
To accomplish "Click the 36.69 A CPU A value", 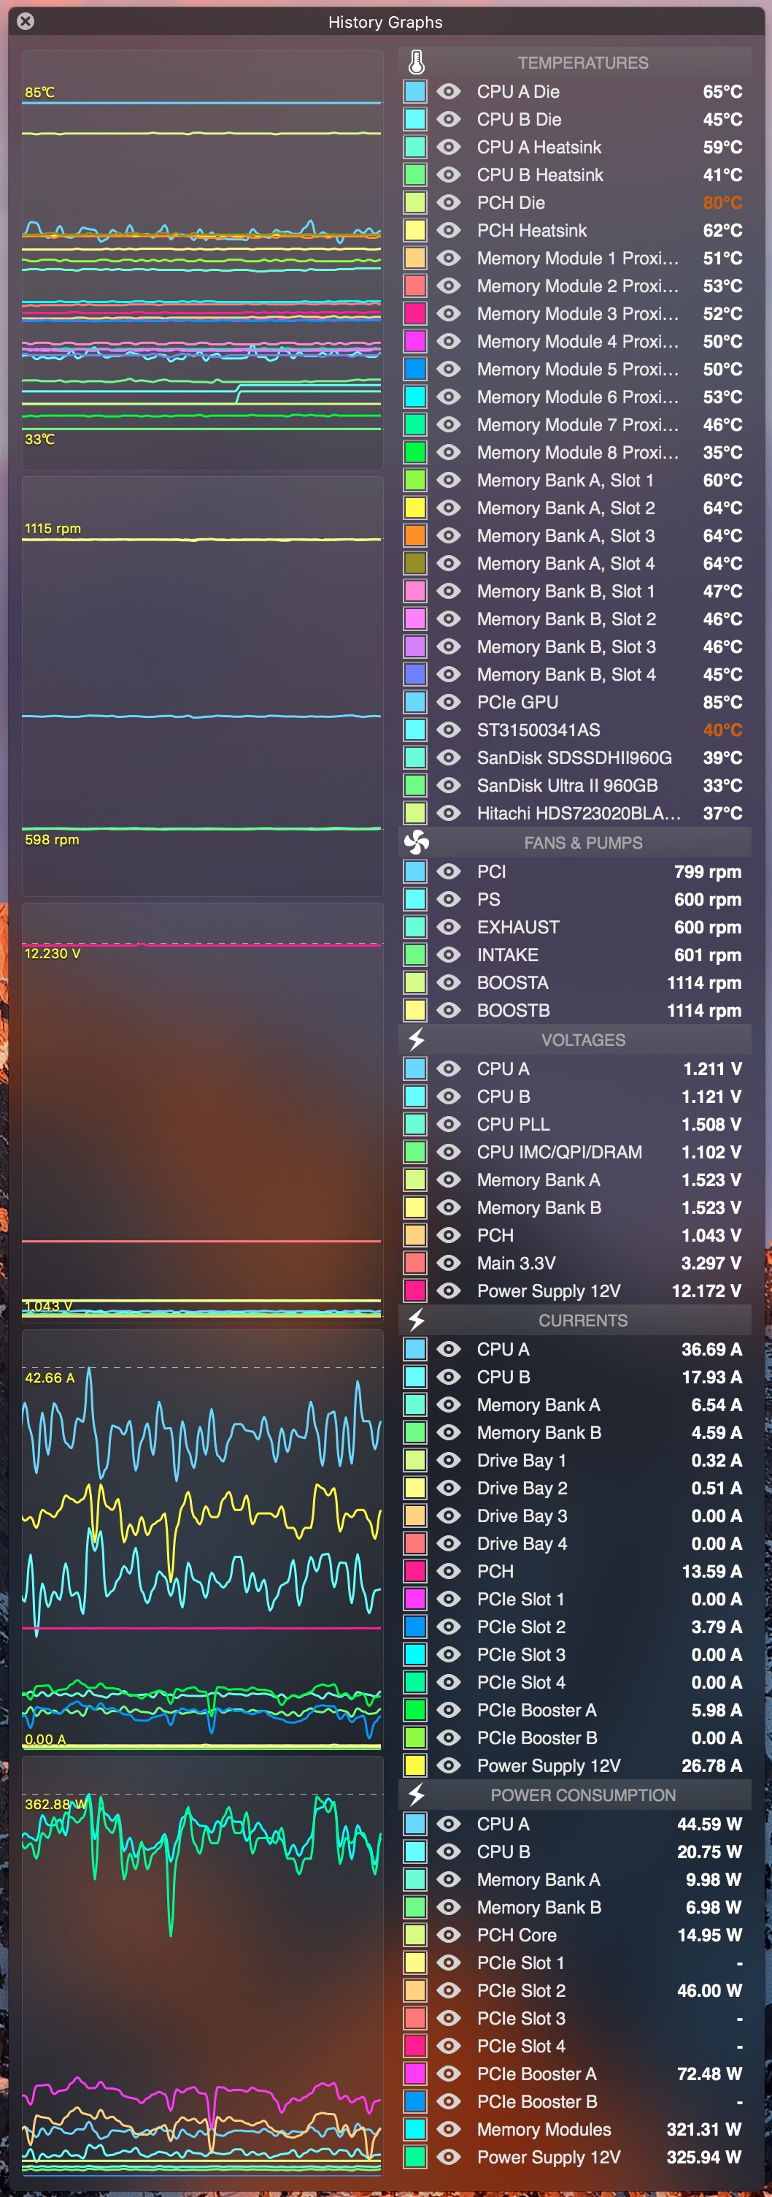I will coord(711,1349).
